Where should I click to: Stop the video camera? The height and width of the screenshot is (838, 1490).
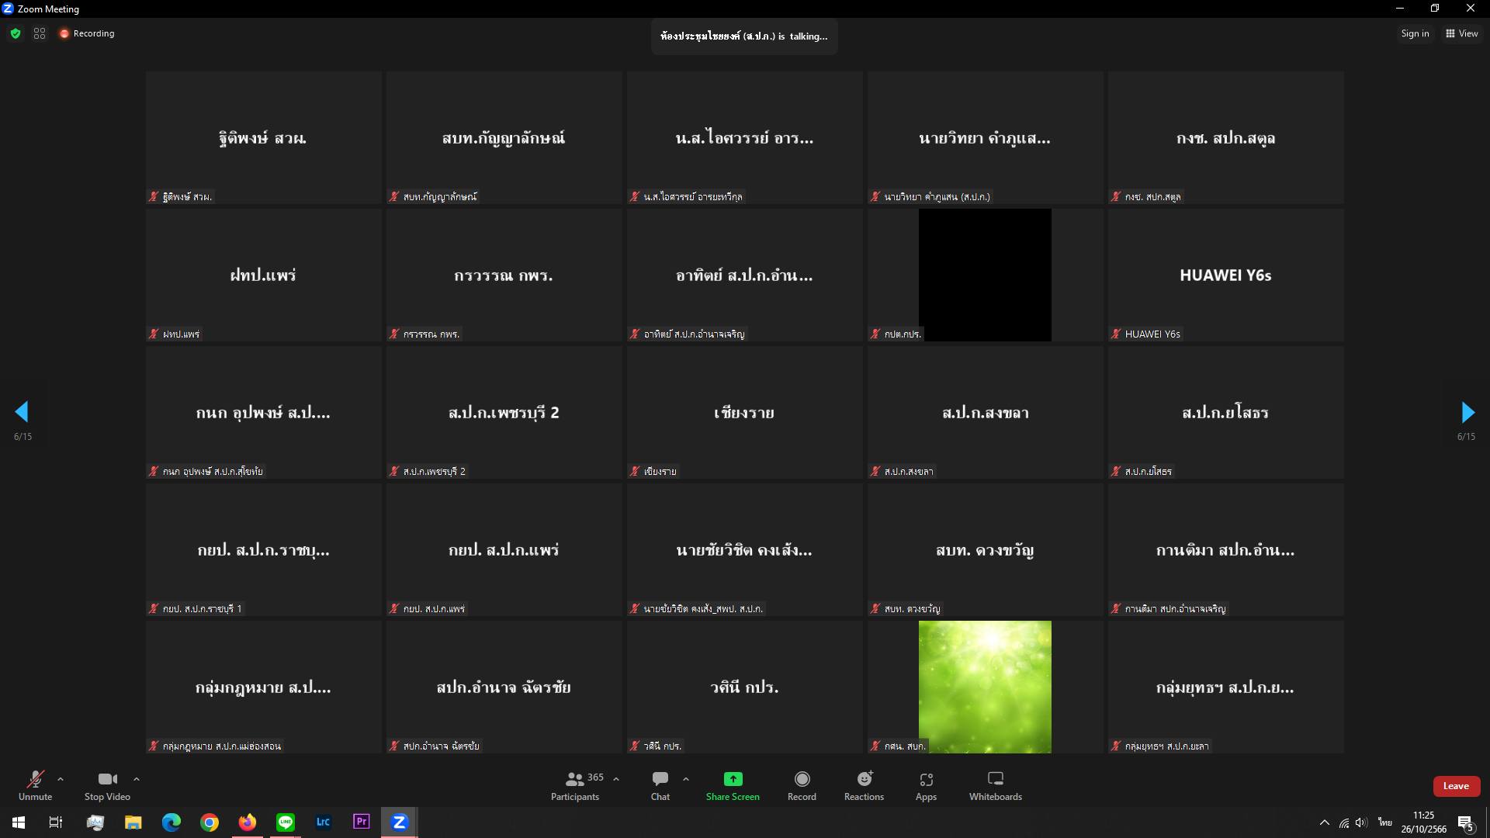pyautogui.click(x=107, y=785)
